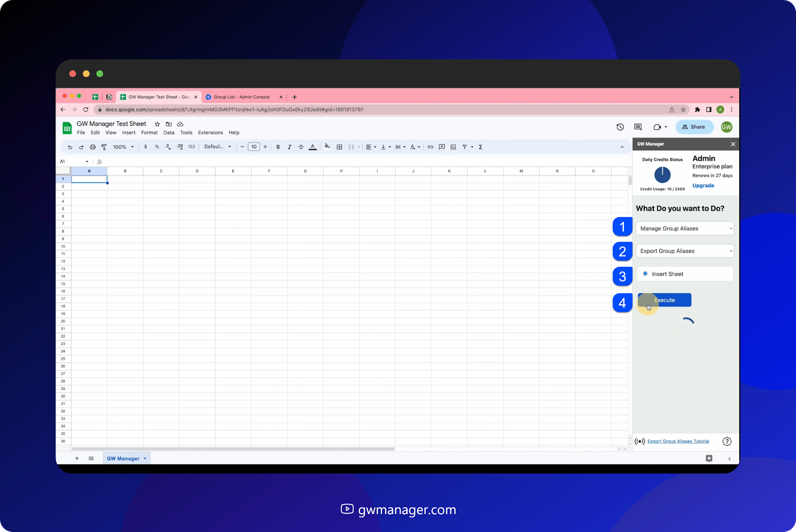Click the font size input field

click(254, 147)
